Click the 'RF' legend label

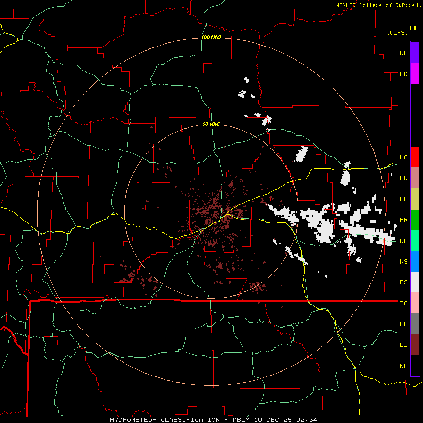(x=403, y=53)
